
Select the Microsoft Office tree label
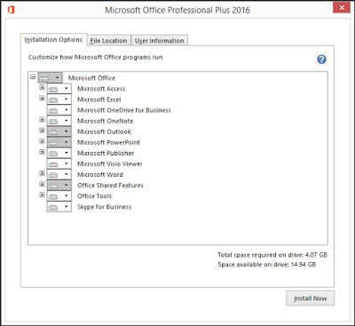[x=91, y=78]
